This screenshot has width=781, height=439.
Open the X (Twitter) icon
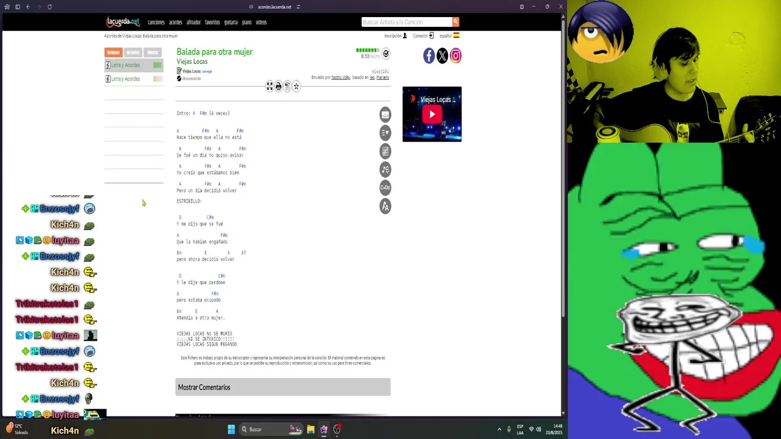(x=442, y=56)
